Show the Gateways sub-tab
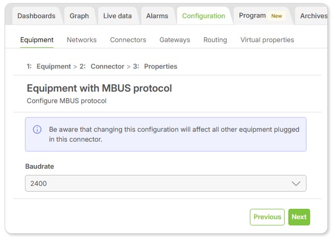 (175, 39)
